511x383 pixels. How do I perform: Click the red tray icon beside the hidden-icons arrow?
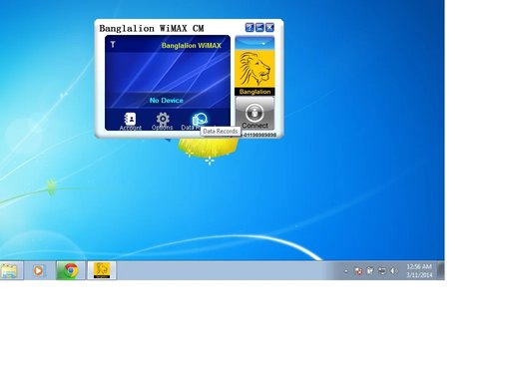coord(358,271)
